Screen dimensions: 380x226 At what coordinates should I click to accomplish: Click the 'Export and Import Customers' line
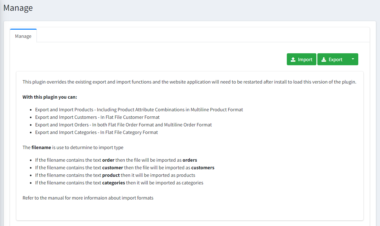pos(98,117)
